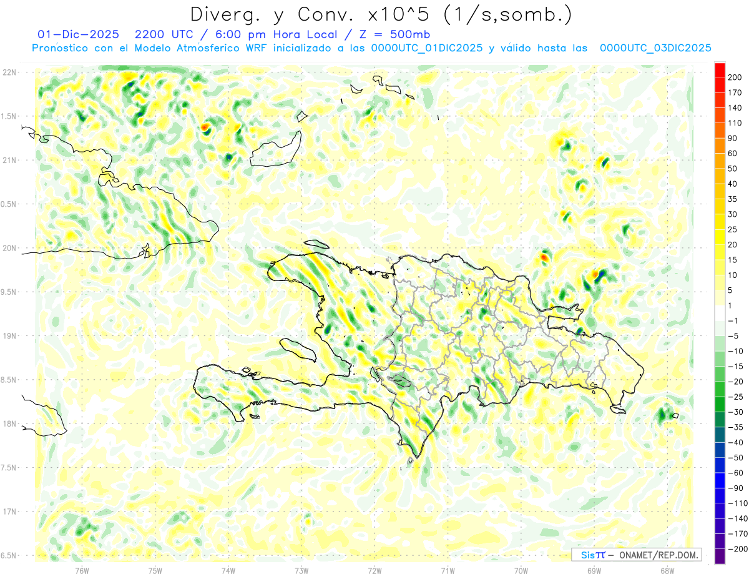Click the latitude label "0.5N"
Screen dimensions: 749x579
[9, 204]
